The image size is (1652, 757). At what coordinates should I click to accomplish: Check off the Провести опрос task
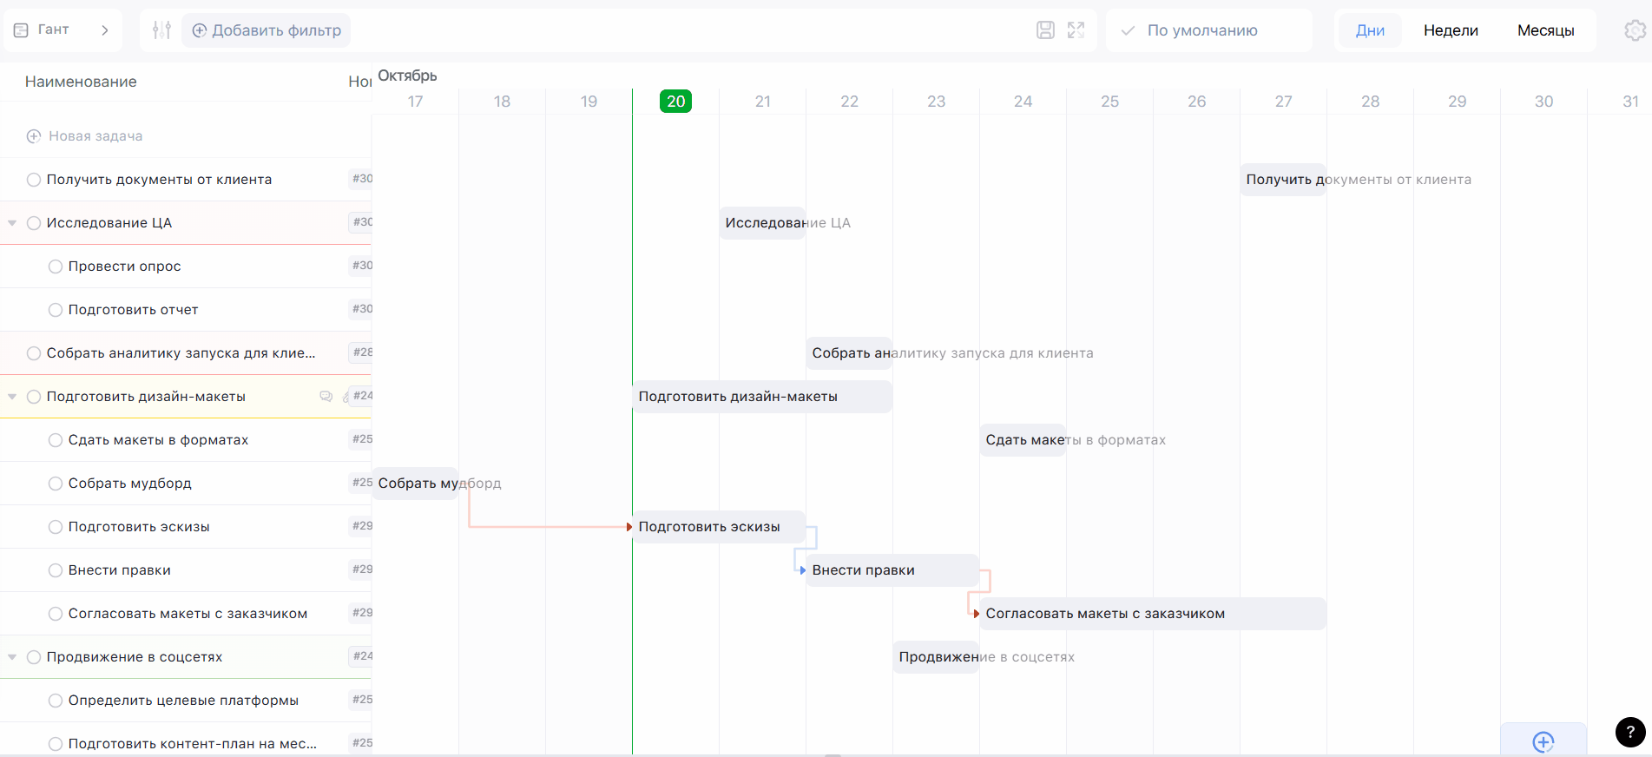tap(56, 267)
